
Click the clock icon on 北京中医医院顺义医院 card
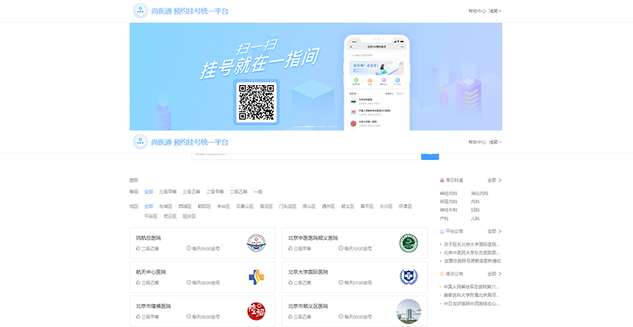pyautogui.click(x=340, y=248)
